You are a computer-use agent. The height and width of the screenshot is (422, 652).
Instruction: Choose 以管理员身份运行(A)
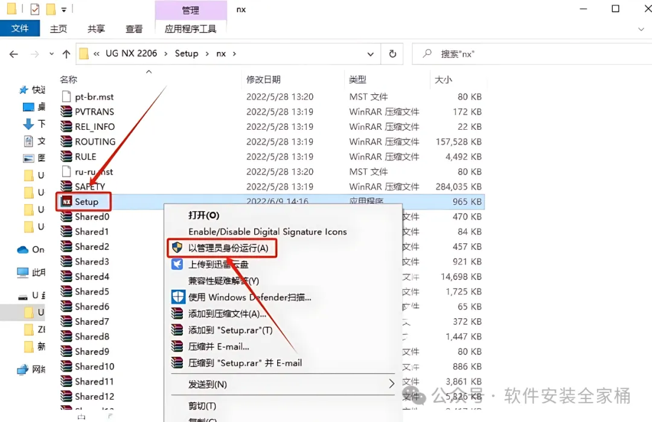228,248
